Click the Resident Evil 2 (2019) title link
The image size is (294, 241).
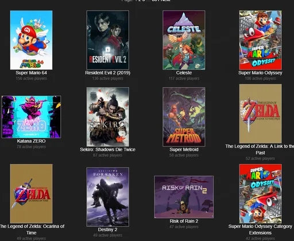108,73
